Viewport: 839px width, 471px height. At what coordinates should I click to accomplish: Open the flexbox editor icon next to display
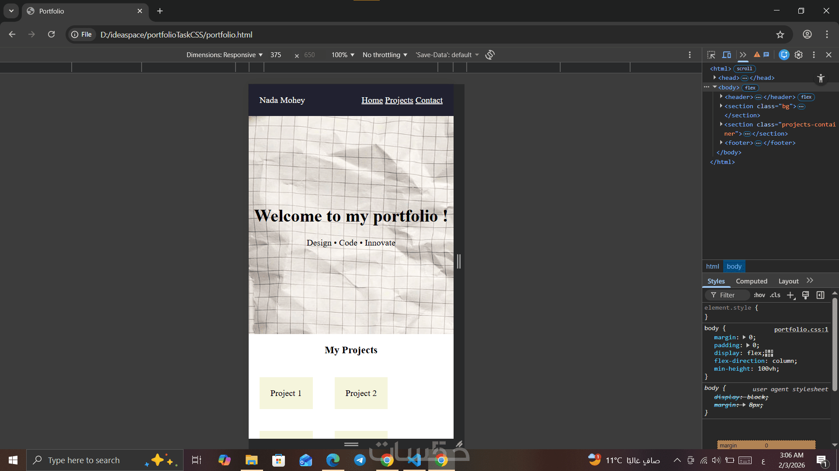tap(770, 353)
